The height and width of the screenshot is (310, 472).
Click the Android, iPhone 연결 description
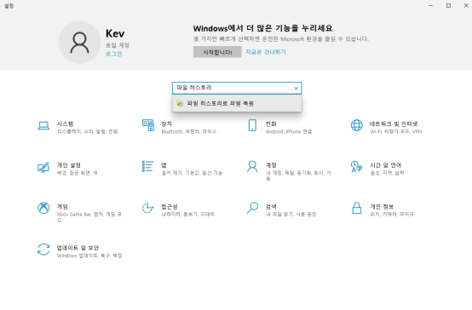(x=289, y=131)
